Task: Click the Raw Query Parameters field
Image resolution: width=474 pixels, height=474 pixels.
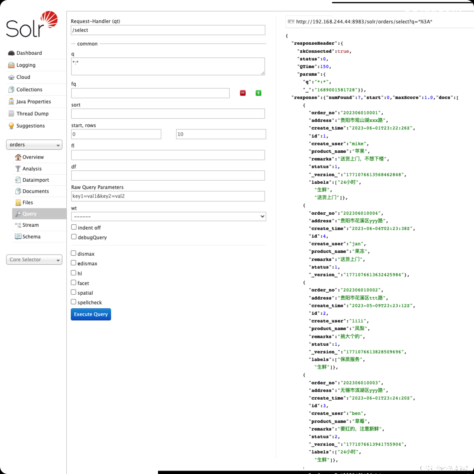Action: coord(168,196)
